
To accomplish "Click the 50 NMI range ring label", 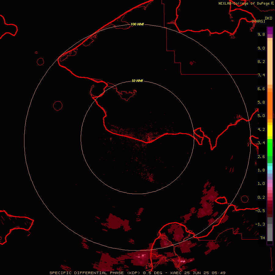I will (137, 81).
